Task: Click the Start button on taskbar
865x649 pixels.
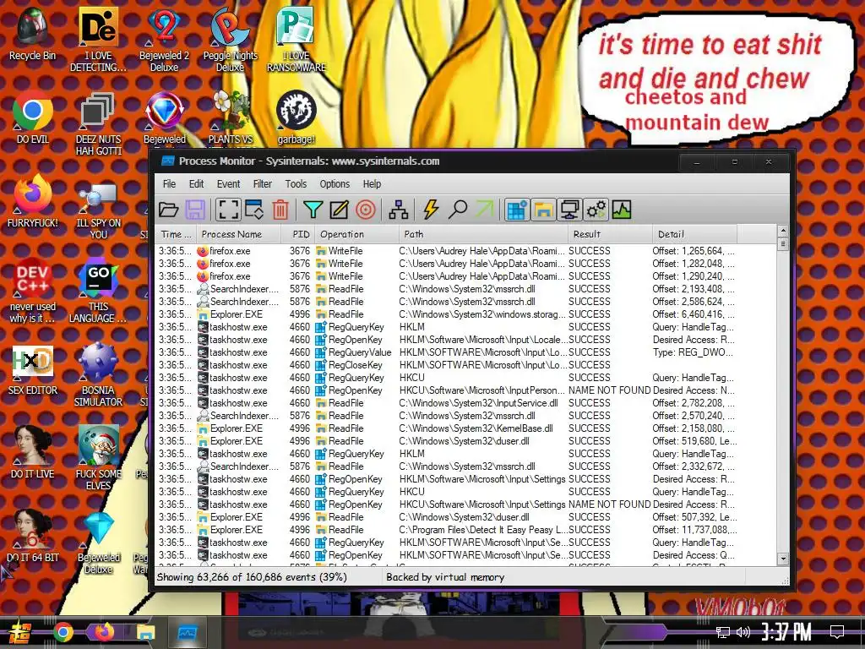Action: tap(19, 632)
